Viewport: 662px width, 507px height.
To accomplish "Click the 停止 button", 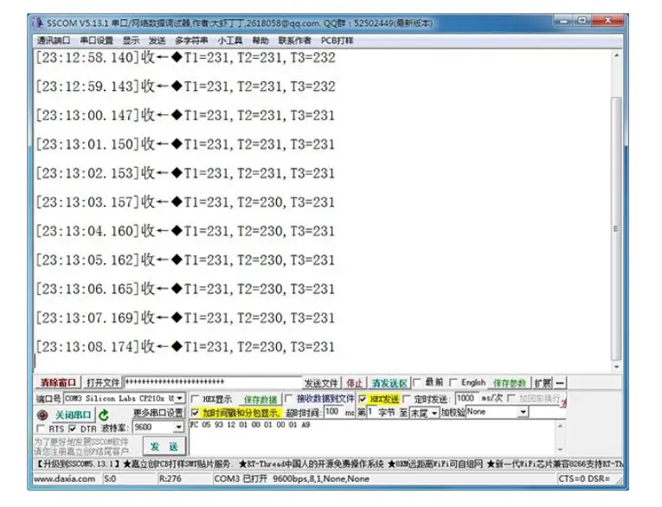I will [x=354, y=383].
